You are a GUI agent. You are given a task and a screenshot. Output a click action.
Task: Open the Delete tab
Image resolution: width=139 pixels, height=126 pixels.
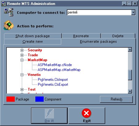pos(118,36)
